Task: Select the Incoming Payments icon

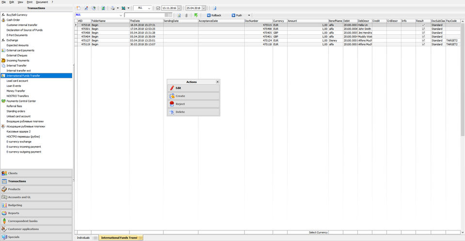Action: [3, 60]
